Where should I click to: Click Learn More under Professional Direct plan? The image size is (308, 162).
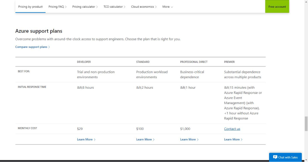(189, 139)
